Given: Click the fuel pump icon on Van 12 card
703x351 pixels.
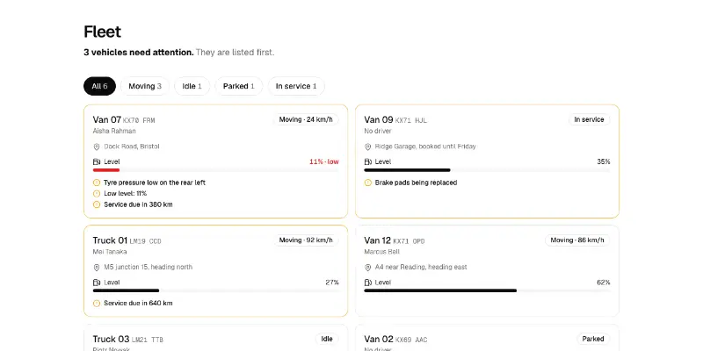Looking at the screenshot, I should click(x=367, y=283).
